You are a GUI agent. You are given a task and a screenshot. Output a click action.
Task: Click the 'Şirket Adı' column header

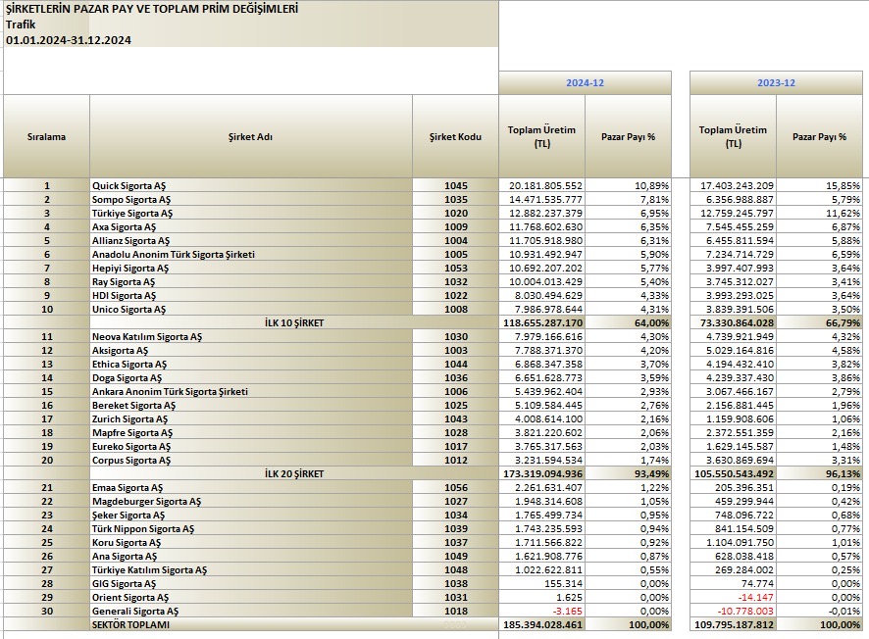pyautogui.click(x=250, y=137)
